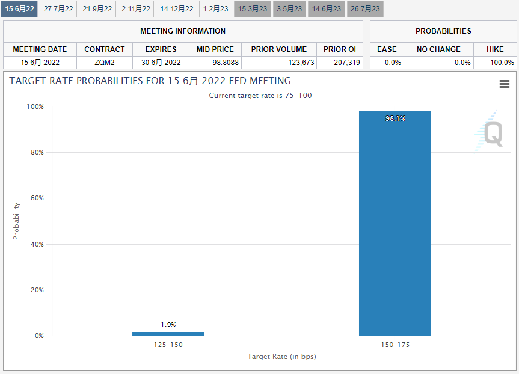The height and width of the screenshot is (374, 519).
Task: Click the ZQM2 contract cell
Action: point(105,63)
